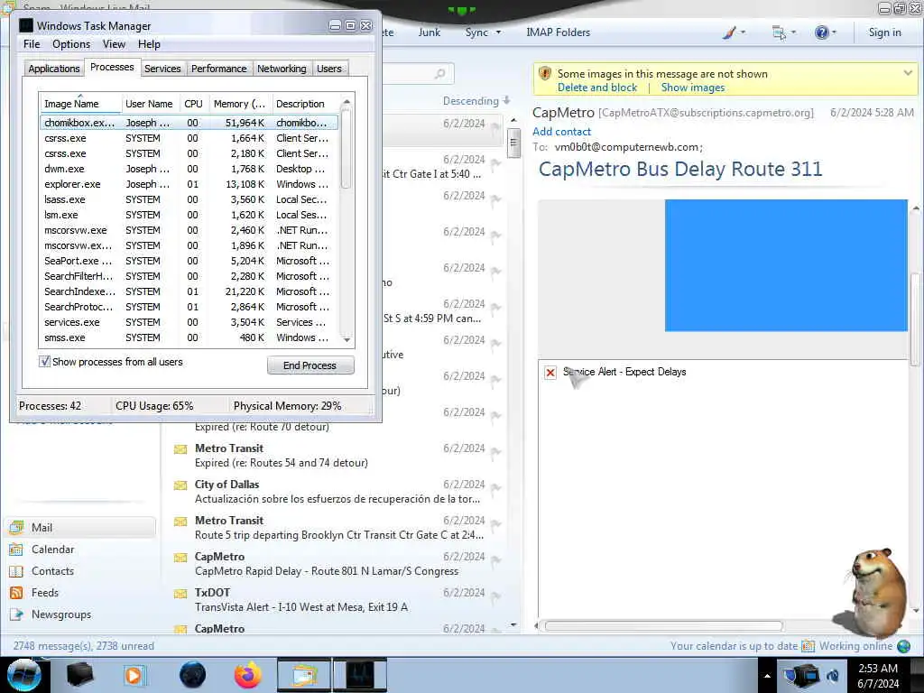
Task: Open Firefox from the taskbar
Action: pos(248,675)
